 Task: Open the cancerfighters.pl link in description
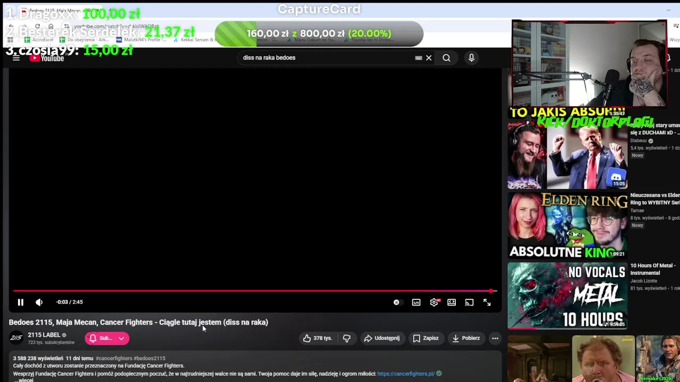pos(406,374)
